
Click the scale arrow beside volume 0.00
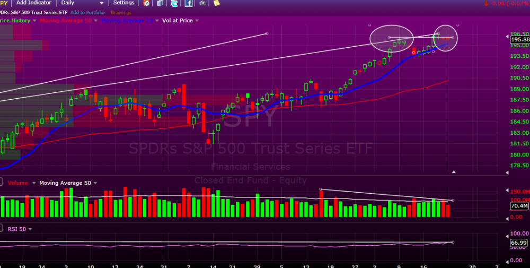[x=507, y=219]
